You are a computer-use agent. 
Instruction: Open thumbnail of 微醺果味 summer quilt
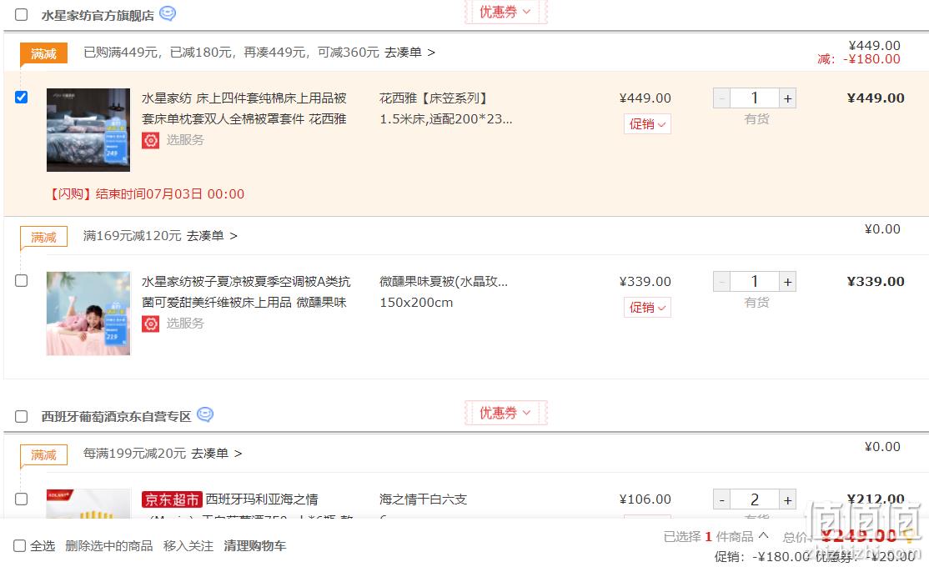88,314
